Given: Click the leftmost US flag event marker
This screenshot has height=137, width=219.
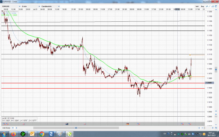Looking at the screenshot, I should click(4, 124).
